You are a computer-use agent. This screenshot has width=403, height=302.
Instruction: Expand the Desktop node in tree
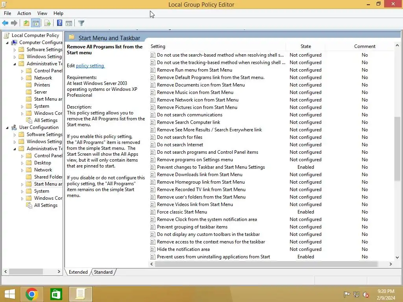tap(22, 163)
